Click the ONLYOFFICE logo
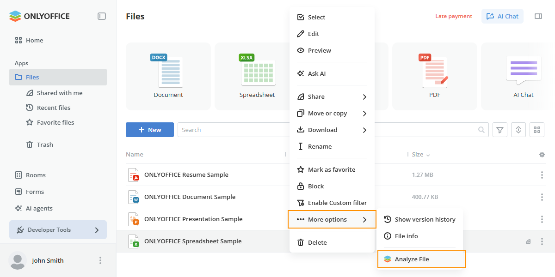Image resolution: width=555 pixels, height=277 pixels. click(x=39, y=16)
